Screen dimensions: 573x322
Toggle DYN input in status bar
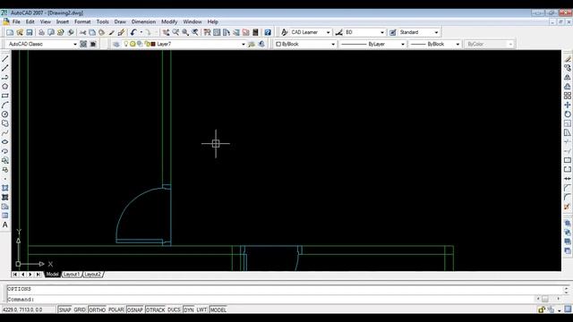click(189, 309)
